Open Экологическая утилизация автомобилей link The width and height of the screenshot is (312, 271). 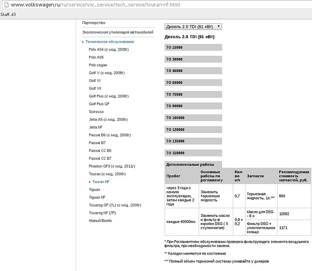118,32
